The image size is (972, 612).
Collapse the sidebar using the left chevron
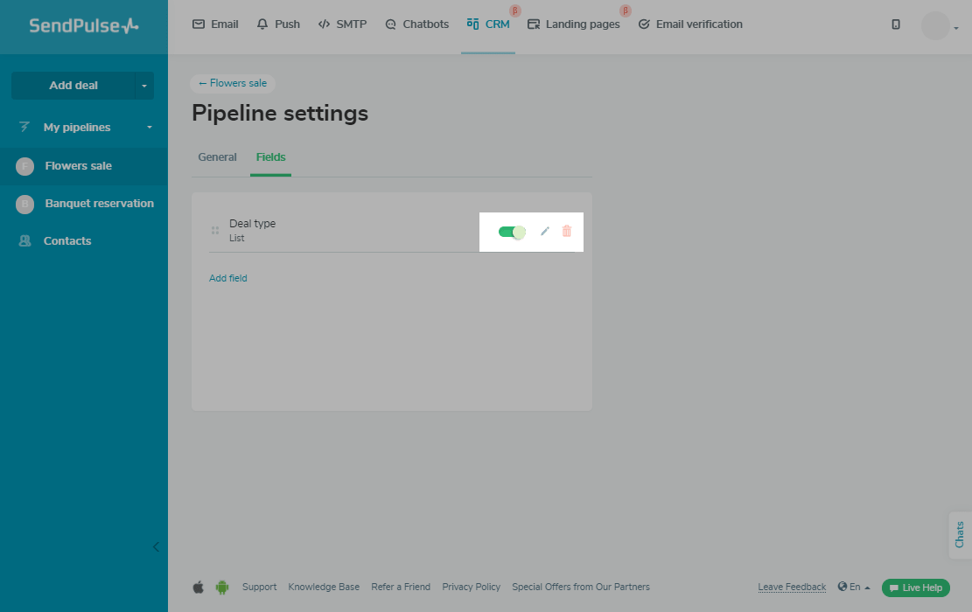156,547
